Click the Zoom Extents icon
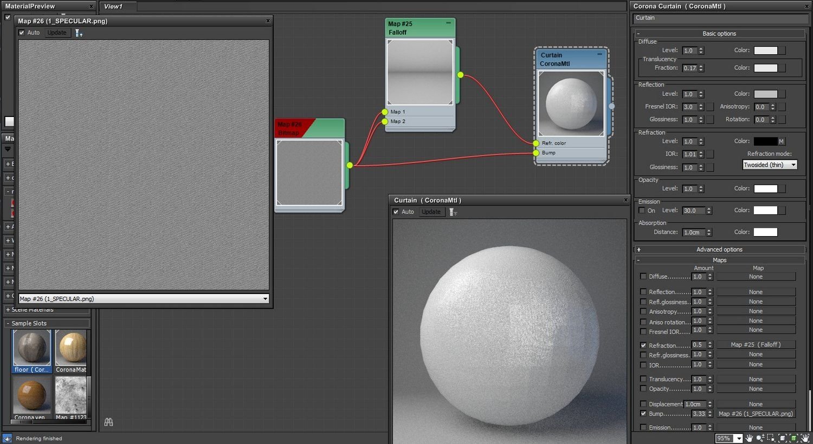Image resolution: width=813 pixels, height=444 pixels. coord(783,438)
